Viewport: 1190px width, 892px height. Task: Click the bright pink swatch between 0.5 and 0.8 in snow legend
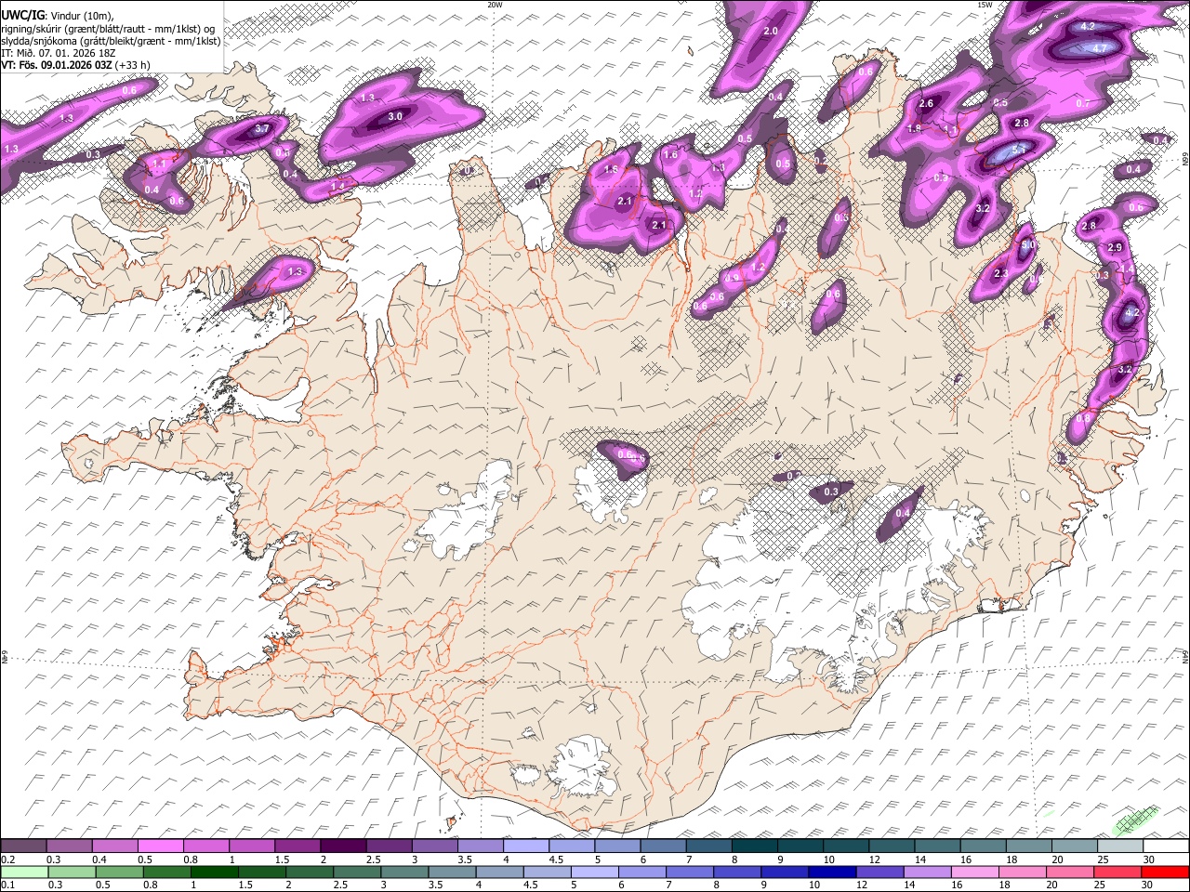pyautogui.click(x=161, y=846)
